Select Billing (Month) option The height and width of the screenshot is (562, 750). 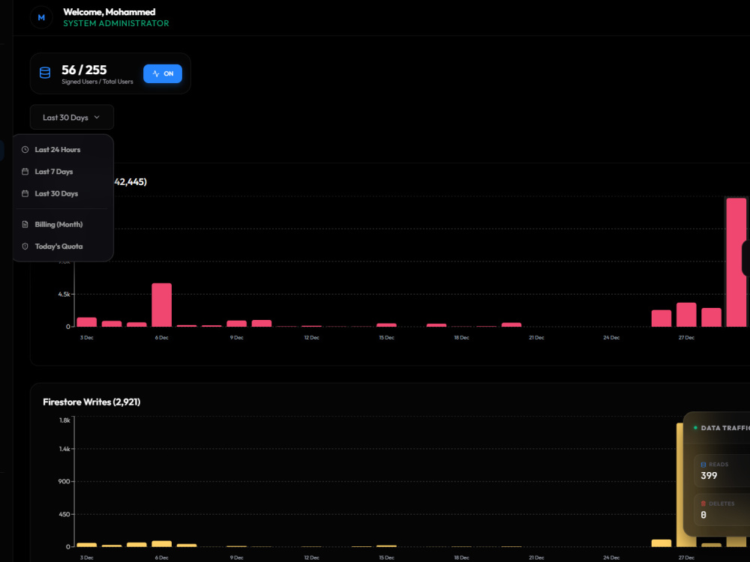coord(63,224)
